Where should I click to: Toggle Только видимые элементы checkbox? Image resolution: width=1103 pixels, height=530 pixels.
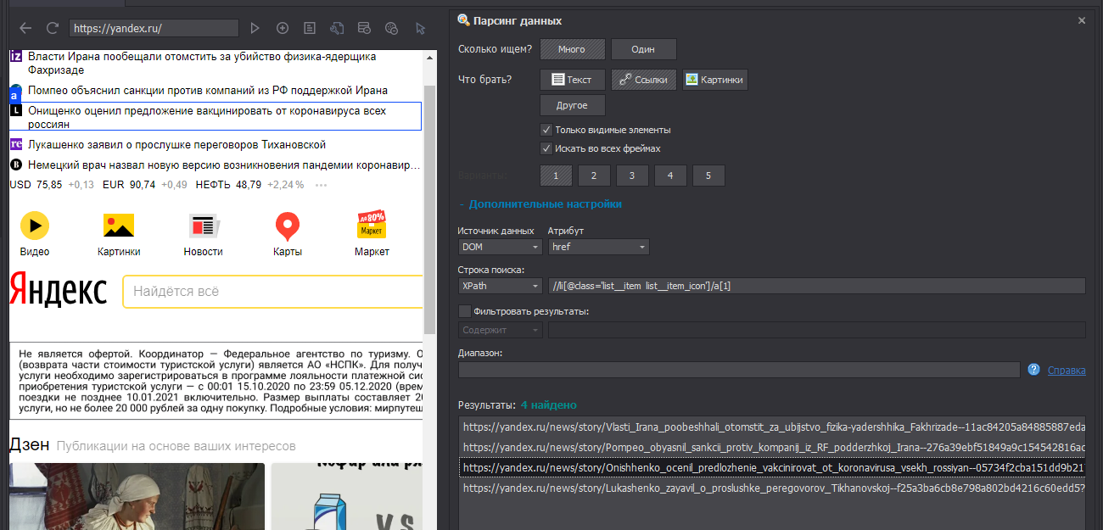coord(546,130)
